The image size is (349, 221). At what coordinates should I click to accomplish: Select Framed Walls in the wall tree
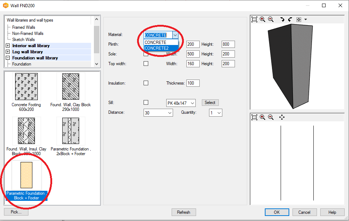(23, 27)
